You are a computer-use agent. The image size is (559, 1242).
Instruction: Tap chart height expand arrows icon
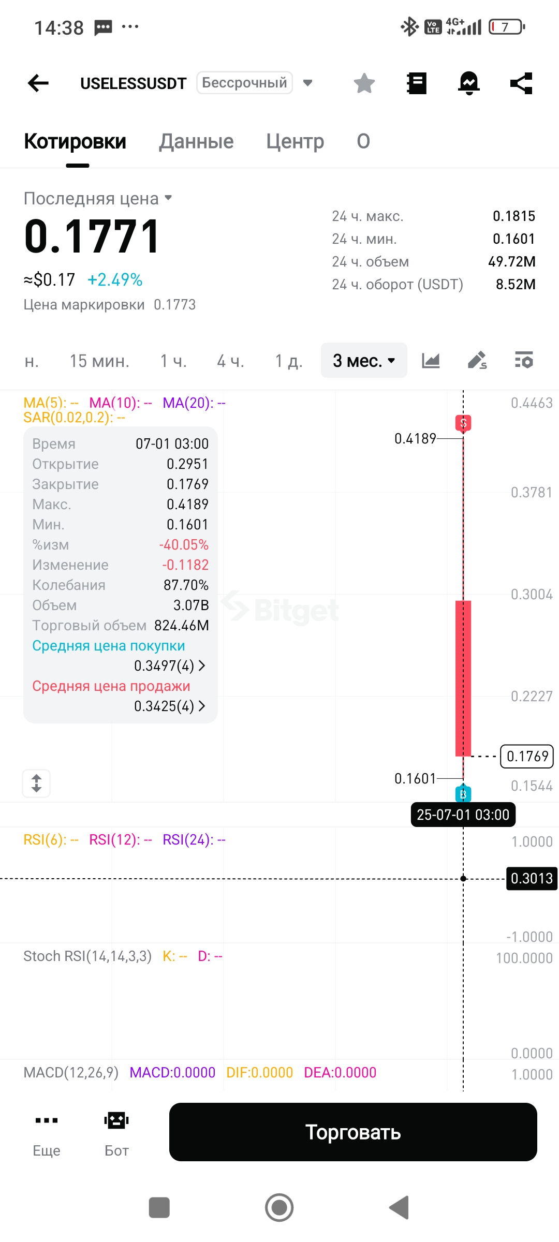(36, 783)
